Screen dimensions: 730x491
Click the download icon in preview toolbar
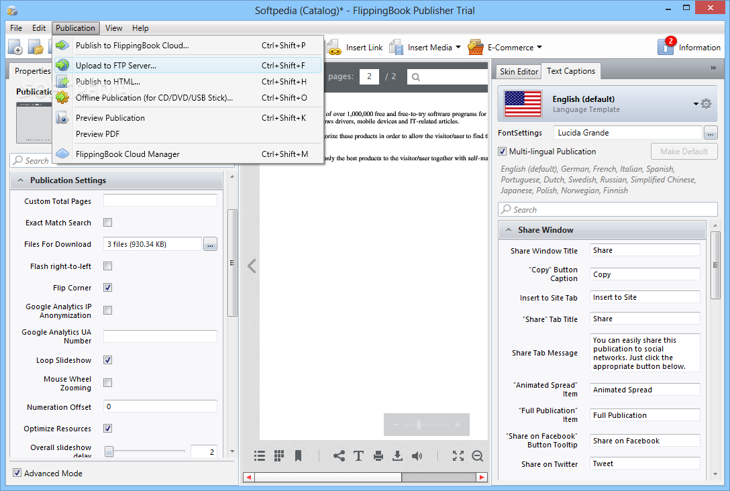click(x=397, y=455)
